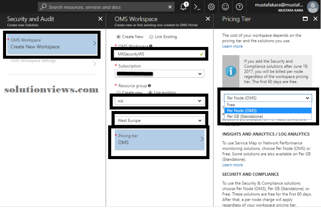Click the search magnifier icon
Viewport: 321px width, 211px height.
click(x=43, y=7)
